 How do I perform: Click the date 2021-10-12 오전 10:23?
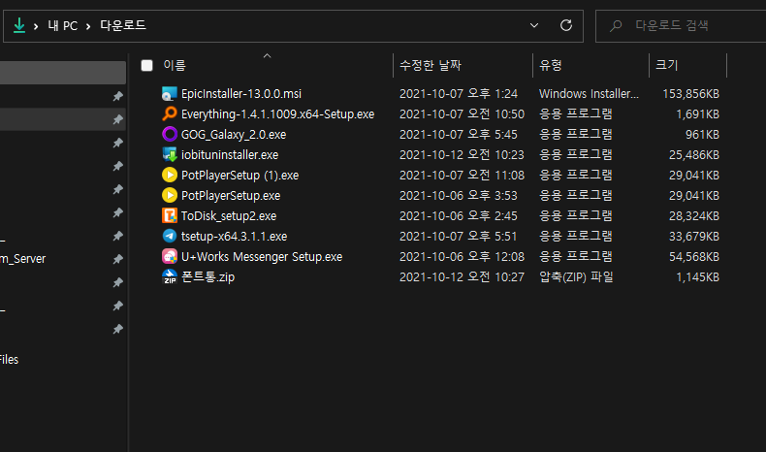coord(462,155)
